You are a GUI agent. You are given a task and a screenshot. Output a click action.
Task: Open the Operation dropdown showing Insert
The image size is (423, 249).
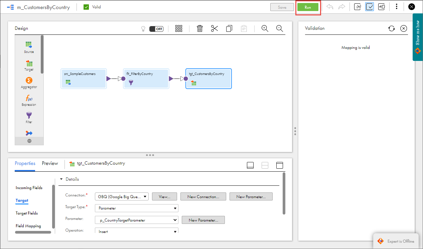[137, 231]
